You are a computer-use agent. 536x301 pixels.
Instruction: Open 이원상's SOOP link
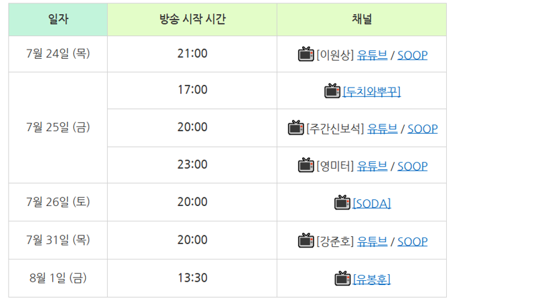pos(412,55)
